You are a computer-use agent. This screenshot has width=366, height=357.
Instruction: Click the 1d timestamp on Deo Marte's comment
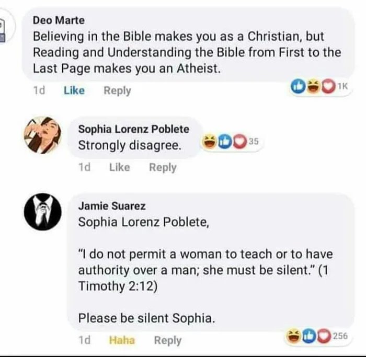pos(39,90)
